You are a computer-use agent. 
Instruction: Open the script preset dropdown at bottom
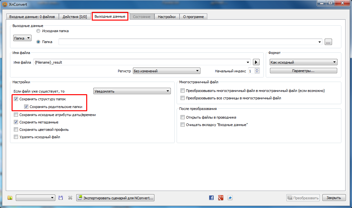pos(35,198)
